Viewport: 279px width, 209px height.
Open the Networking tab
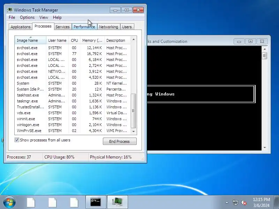[x=108, y=27]
